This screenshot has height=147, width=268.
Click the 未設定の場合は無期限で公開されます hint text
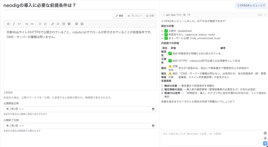click(x=22, y=131)
